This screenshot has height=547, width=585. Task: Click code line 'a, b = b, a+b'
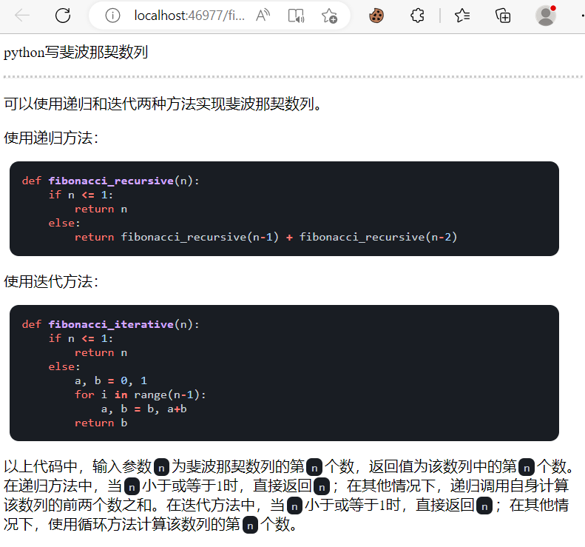(144, 409)
